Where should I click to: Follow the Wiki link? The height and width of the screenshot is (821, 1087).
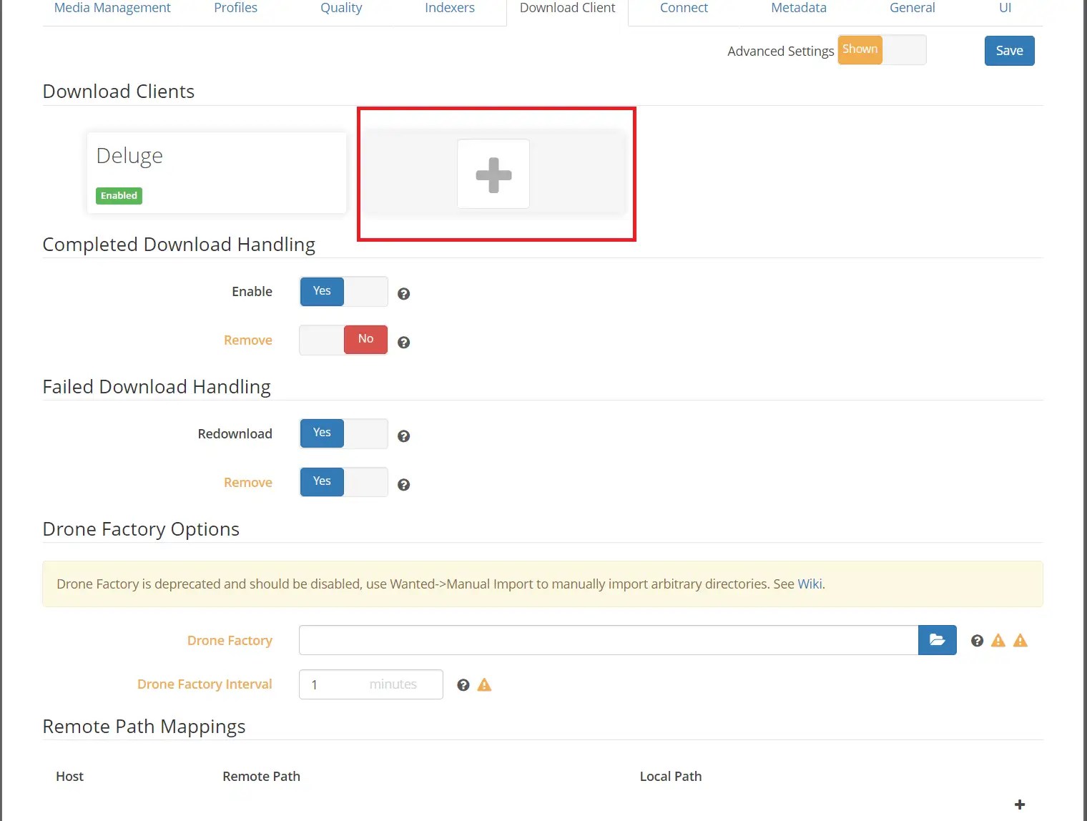click(810, 584)
